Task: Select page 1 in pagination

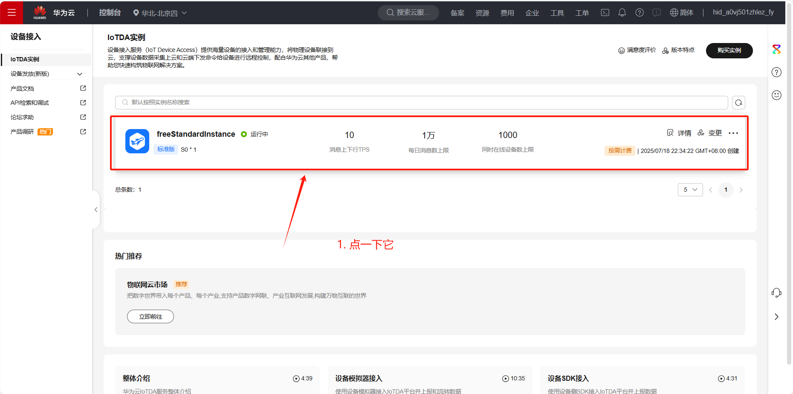Action: [726, 190]
